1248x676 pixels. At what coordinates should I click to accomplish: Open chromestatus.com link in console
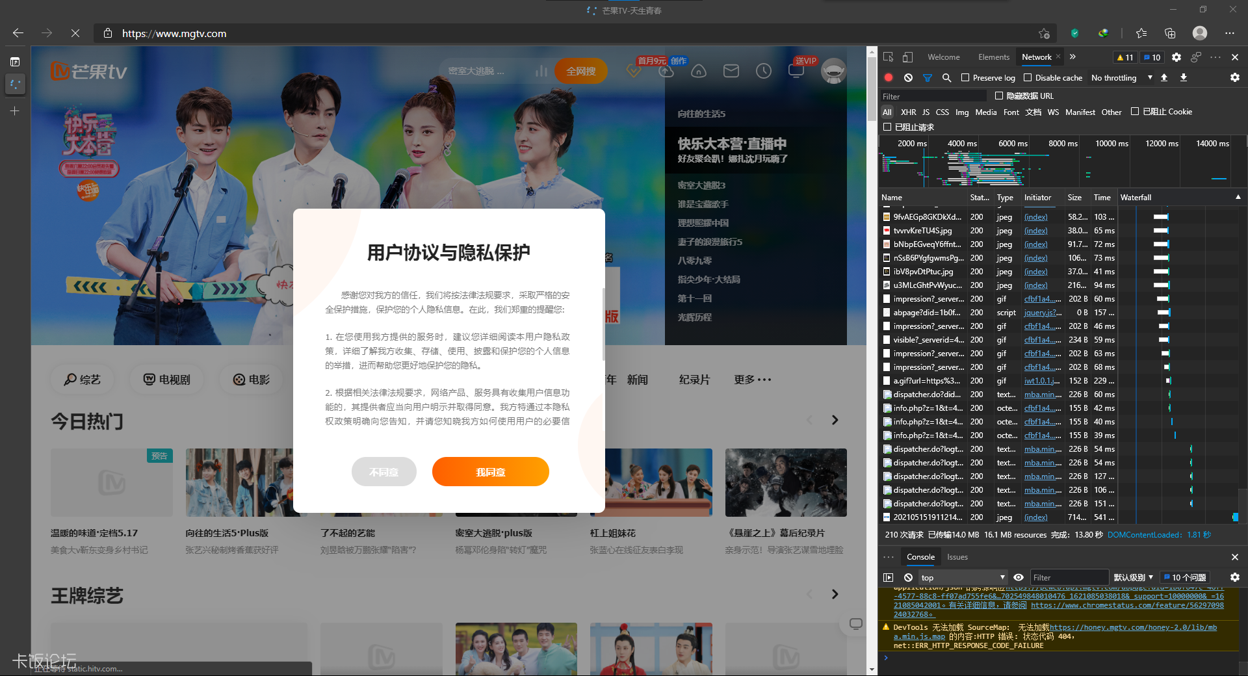[x=1128, y=605]
